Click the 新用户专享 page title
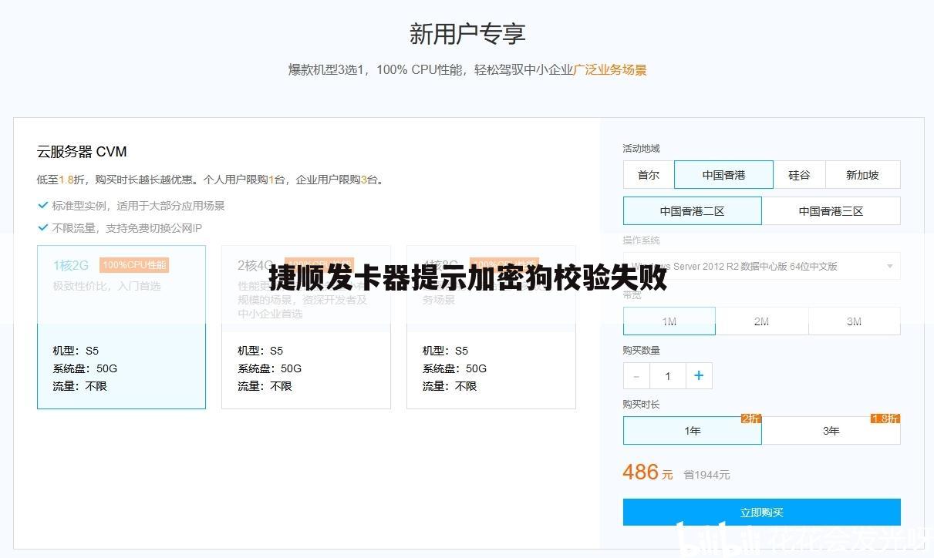This screenshot has height=558, width=934. point(467,34)
